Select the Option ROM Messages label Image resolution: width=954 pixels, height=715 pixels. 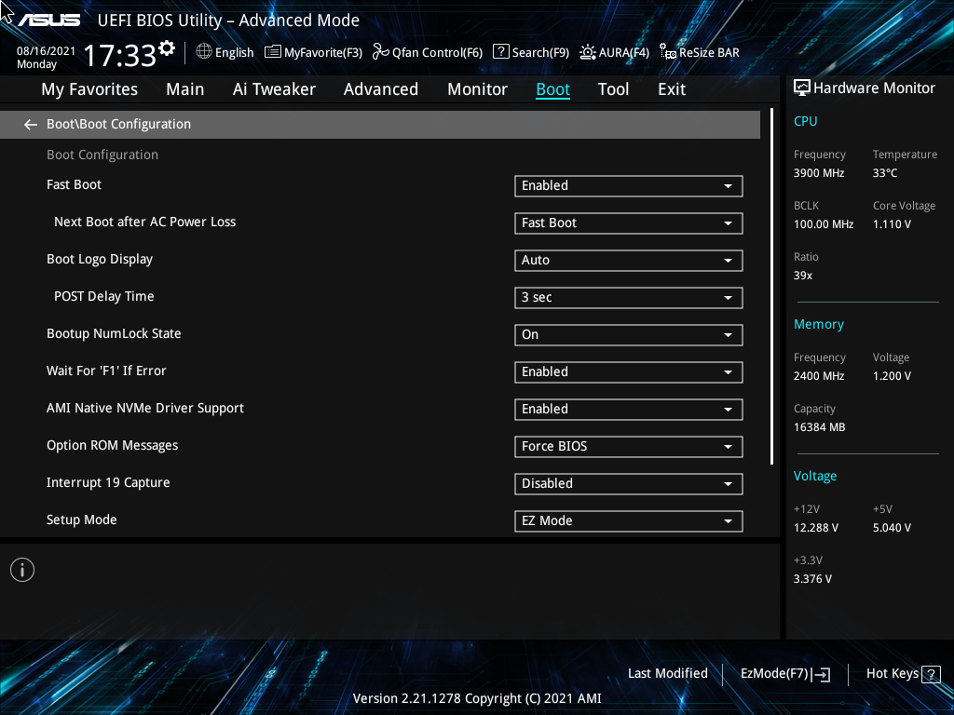113,446
